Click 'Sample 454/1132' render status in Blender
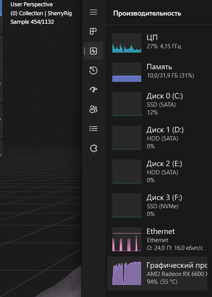 pyautogui.click(x=32, y=22)
